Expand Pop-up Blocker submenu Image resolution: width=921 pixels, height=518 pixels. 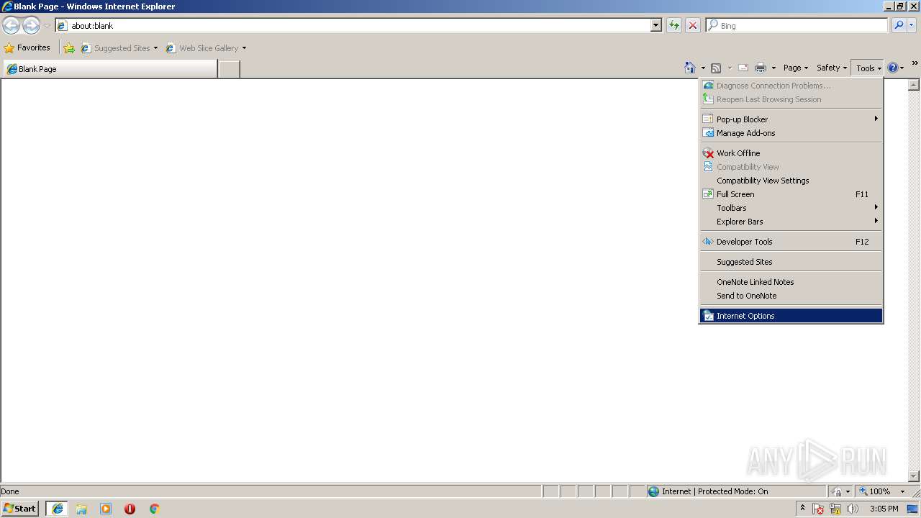click(791, 119)
